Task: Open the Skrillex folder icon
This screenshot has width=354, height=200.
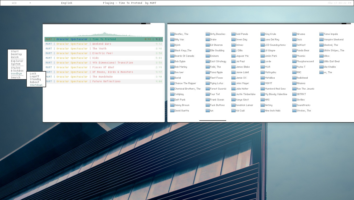Action: coord(294,100)
